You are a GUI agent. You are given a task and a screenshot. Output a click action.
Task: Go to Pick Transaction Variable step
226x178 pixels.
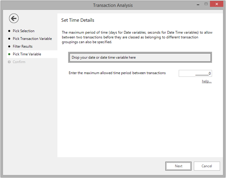pos(32,39)
